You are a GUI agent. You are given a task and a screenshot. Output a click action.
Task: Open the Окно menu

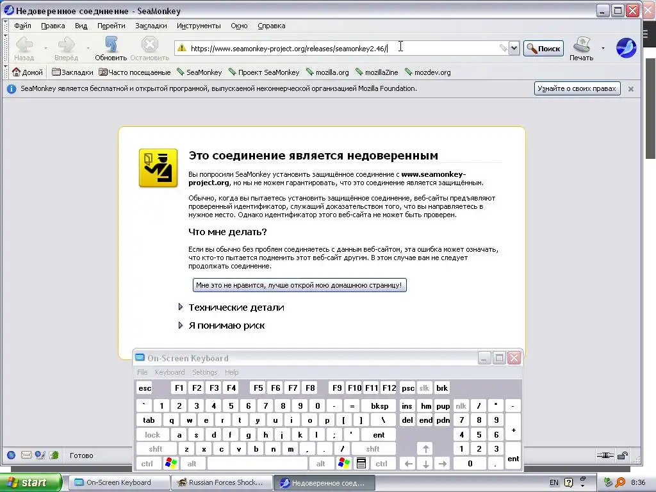240,26
